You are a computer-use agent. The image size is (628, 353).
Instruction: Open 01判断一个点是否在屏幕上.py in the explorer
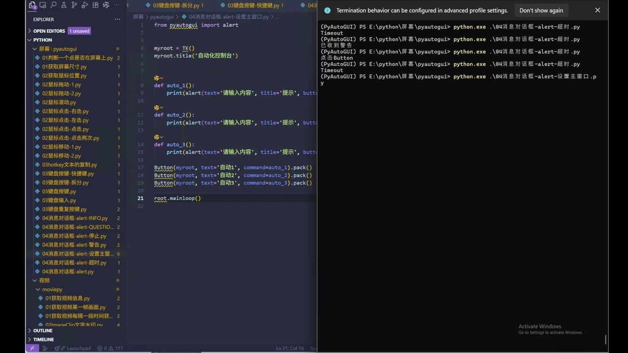(x=78, y=58)
